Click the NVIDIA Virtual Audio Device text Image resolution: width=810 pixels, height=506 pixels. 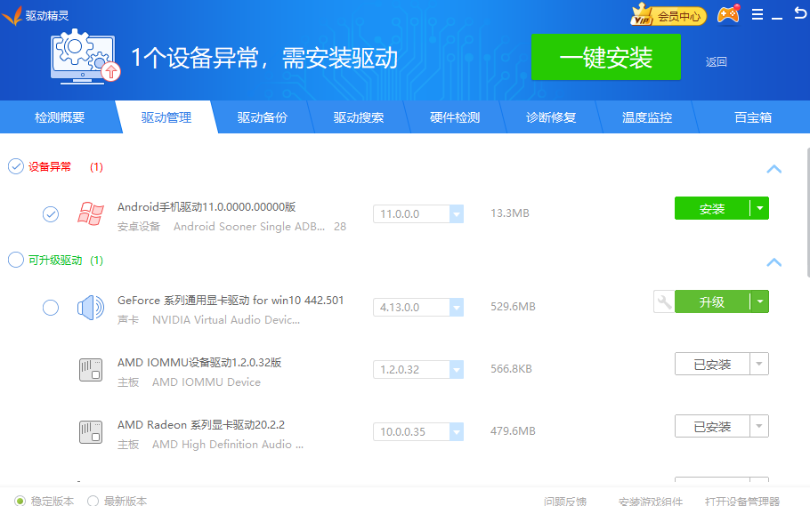226,320
